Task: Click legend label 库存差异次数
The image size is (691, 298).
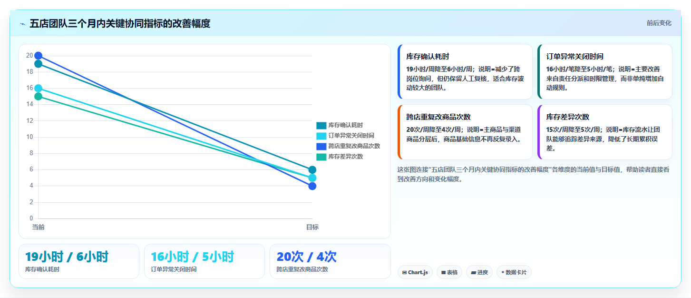Action: pos(345,157)
